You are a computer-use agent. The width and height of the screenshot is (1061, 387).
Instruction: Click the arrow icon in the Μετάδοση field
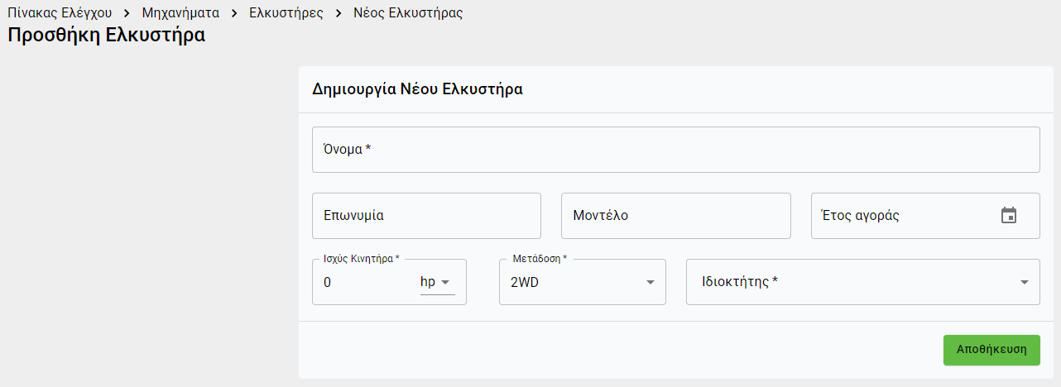pyautogui.click(x=650, y=283)
